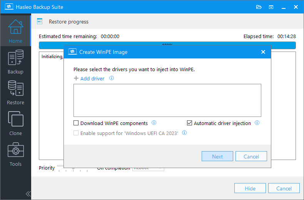Image resolution: width=304 pixels, height=200 pixels.
Task: Cancel the restore progress
Action: pos(284,188)
